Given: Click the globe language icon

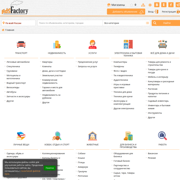Looking at the screenshot, I should (x=150, y=5).
